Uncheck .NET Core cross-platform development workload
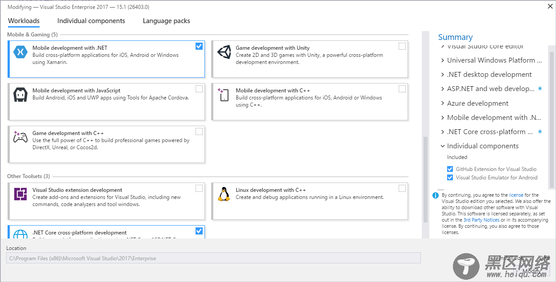Viewport: 556px width, 282px height. pyautogui.click(x=199, y=231)
